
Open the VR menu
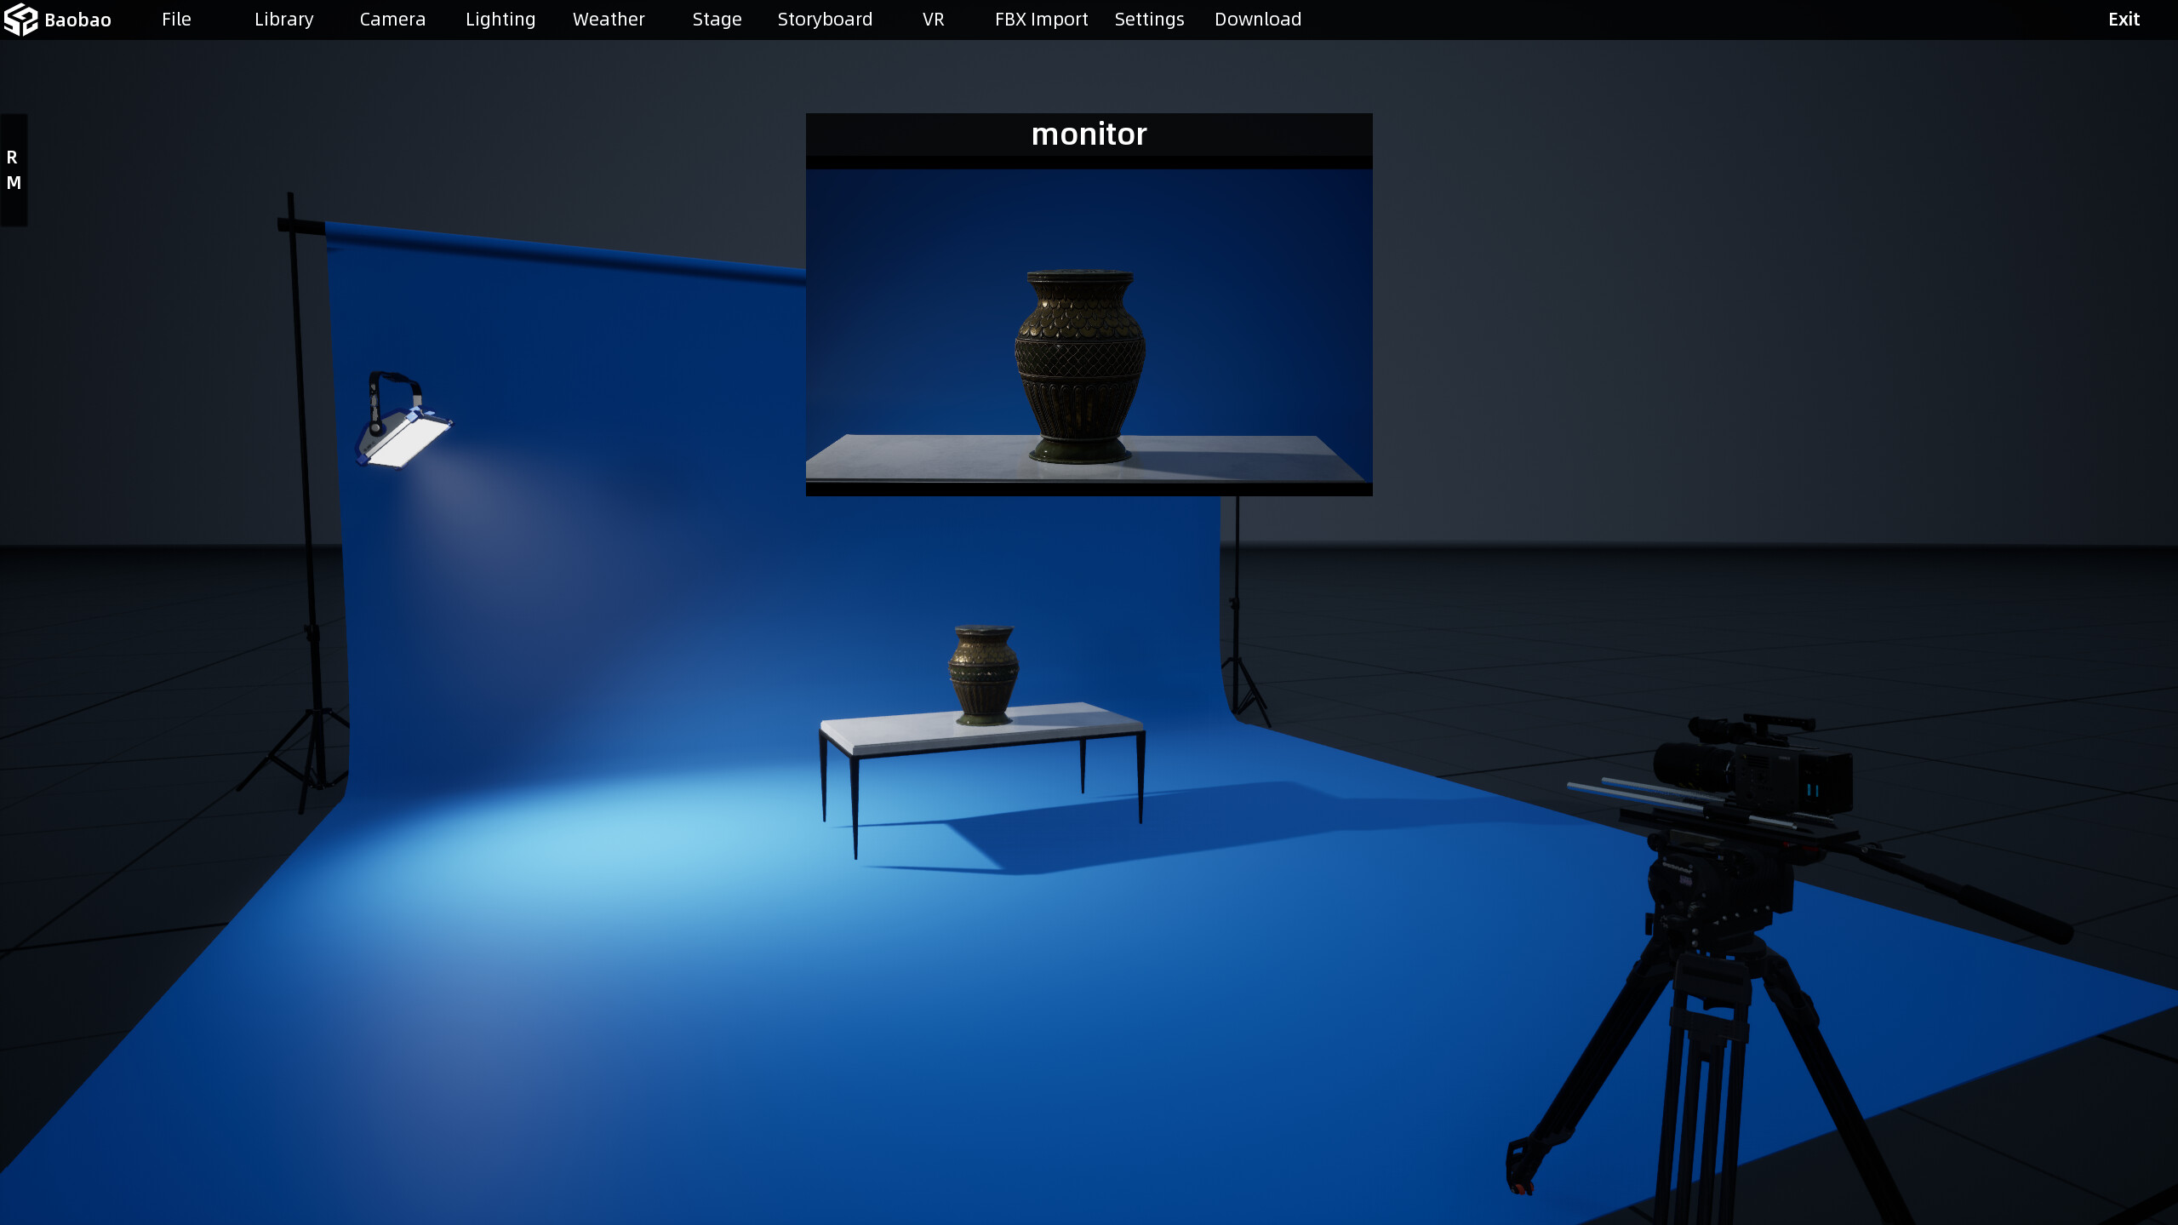(932, 18)
